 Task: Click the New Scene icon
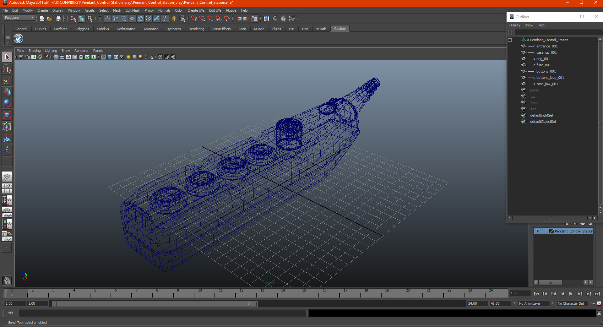coord(42,19)
